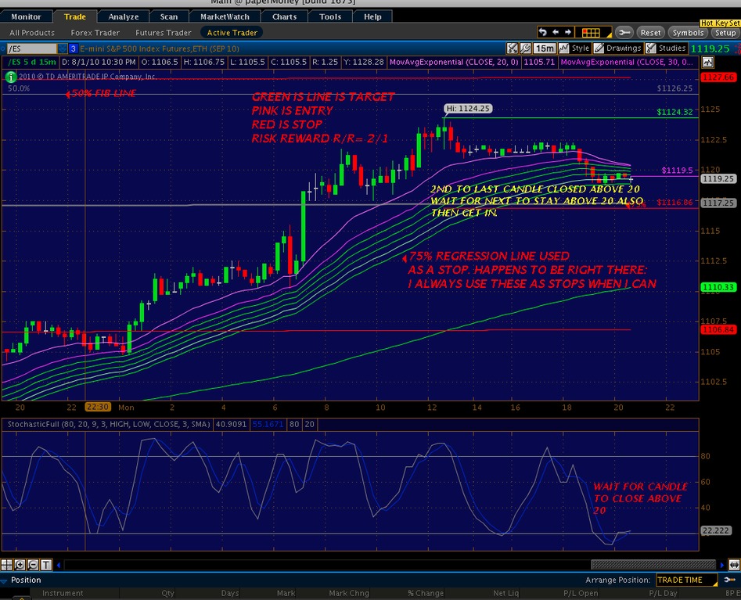Click the 1117.25 gray price axis label
The height and width of the screenshot is (600, 741).
(x=718, y=203)
